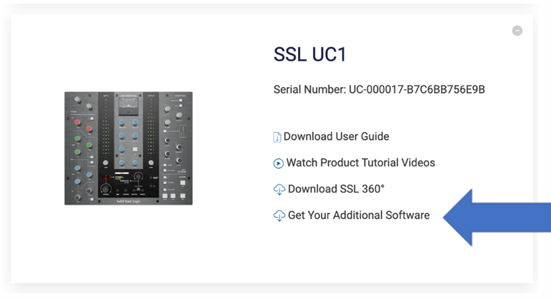This screenshot has height=300, width=551.
Task: Click the play icon beside Tutorial Videos
Action: pyautogui.click(x=278, y=164)
